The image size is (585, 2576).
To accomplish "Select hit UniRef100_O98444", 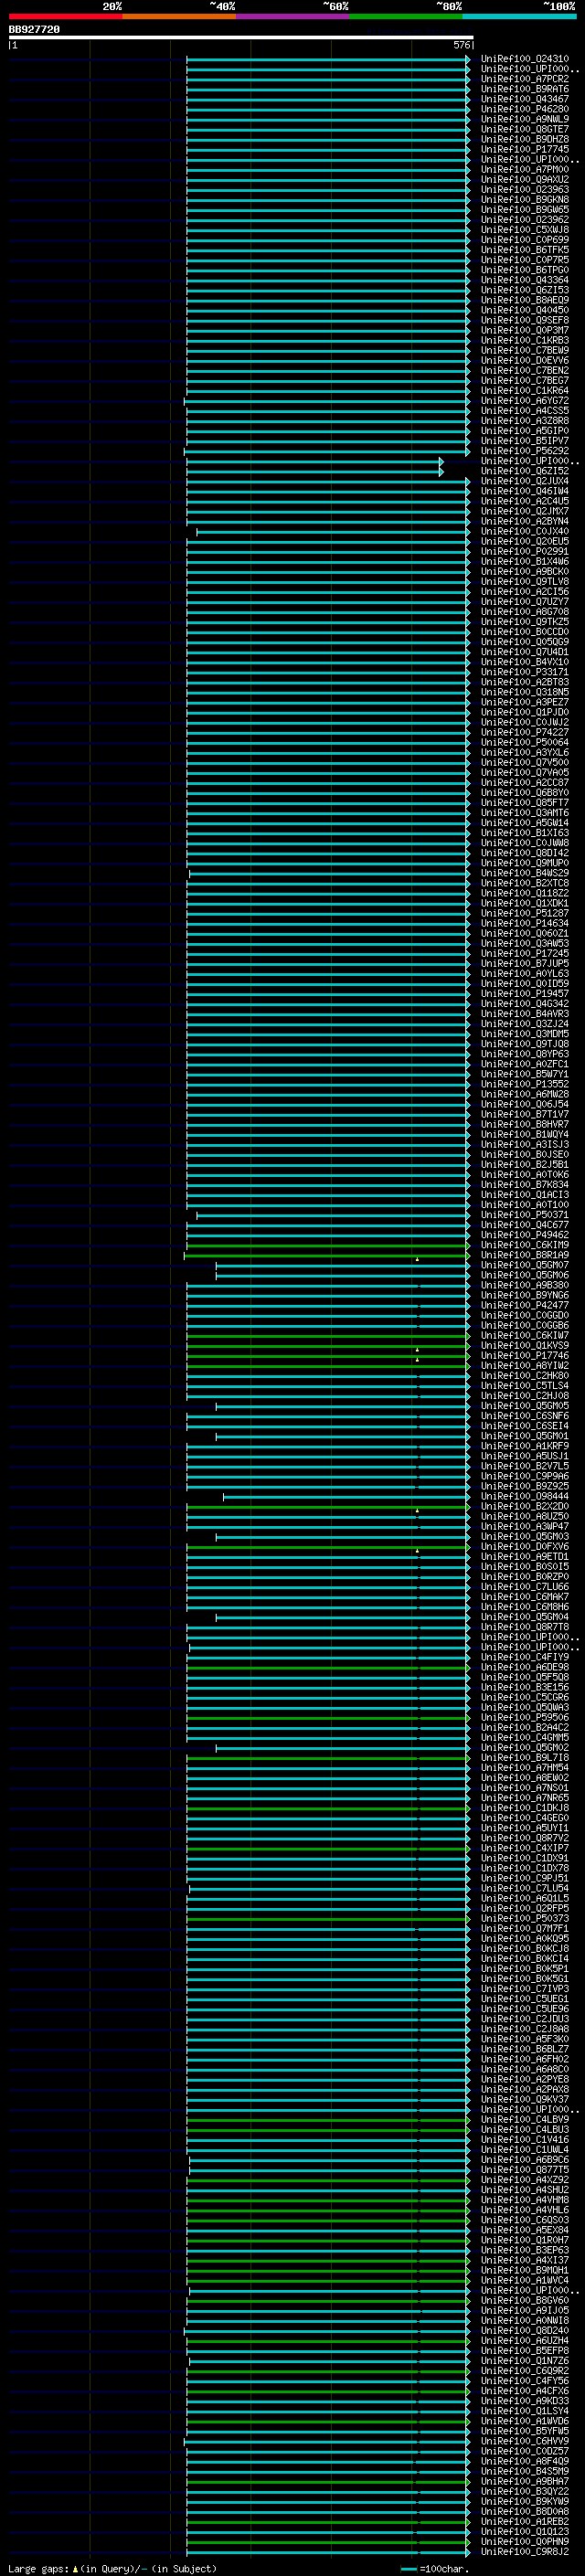I will point(525,1496).
